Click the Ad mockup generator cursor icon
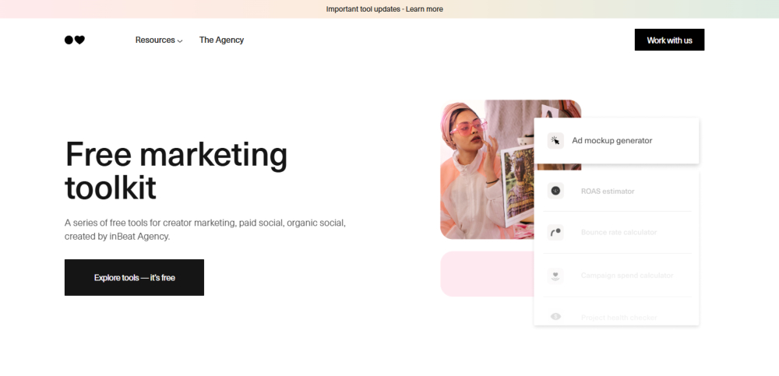 (x=555, y=141)
